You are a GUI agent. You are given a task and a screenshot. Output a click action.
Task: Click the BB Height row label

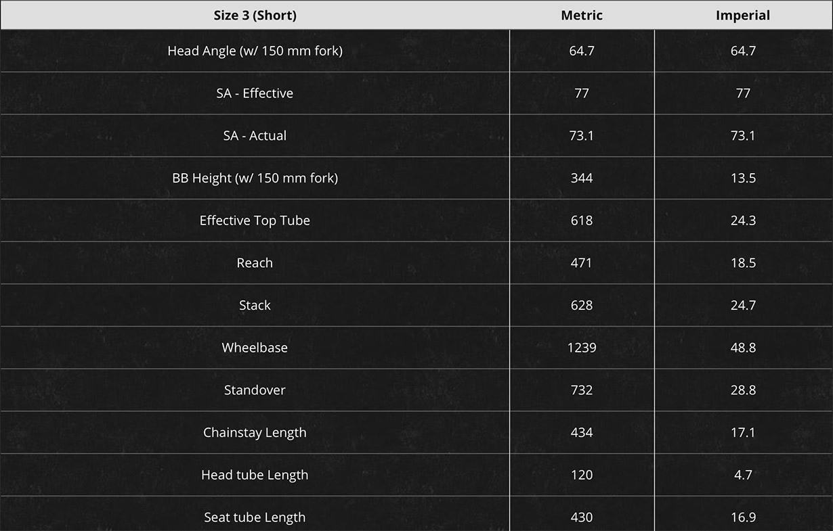pyautogui.click(x=255, y=178)
